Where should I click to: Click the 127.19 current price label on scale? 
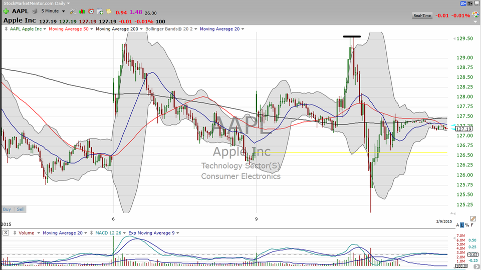464,129
